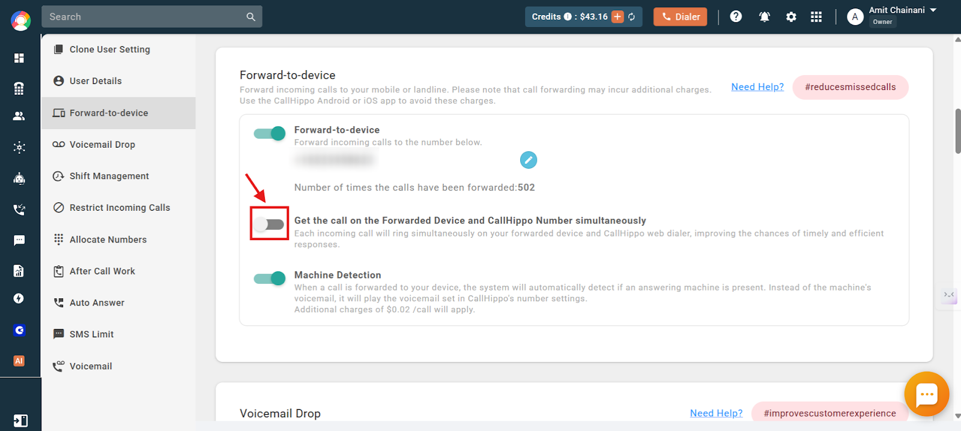Screen dimensions: 961x431
Task: Select Forward-to-device menu item
Action: coord(118,113)
